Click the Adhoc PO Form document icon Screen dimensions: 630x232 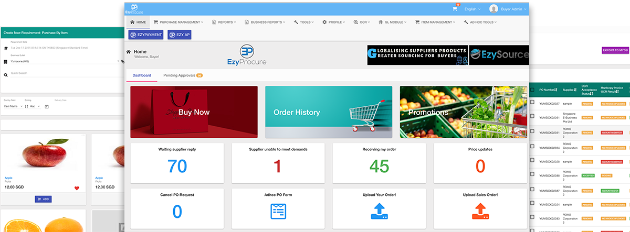pyautogui.click(x=278, y=211)
